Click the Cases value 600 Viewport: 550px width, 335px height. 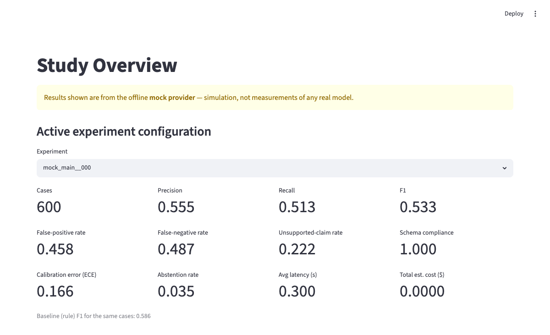49,207
